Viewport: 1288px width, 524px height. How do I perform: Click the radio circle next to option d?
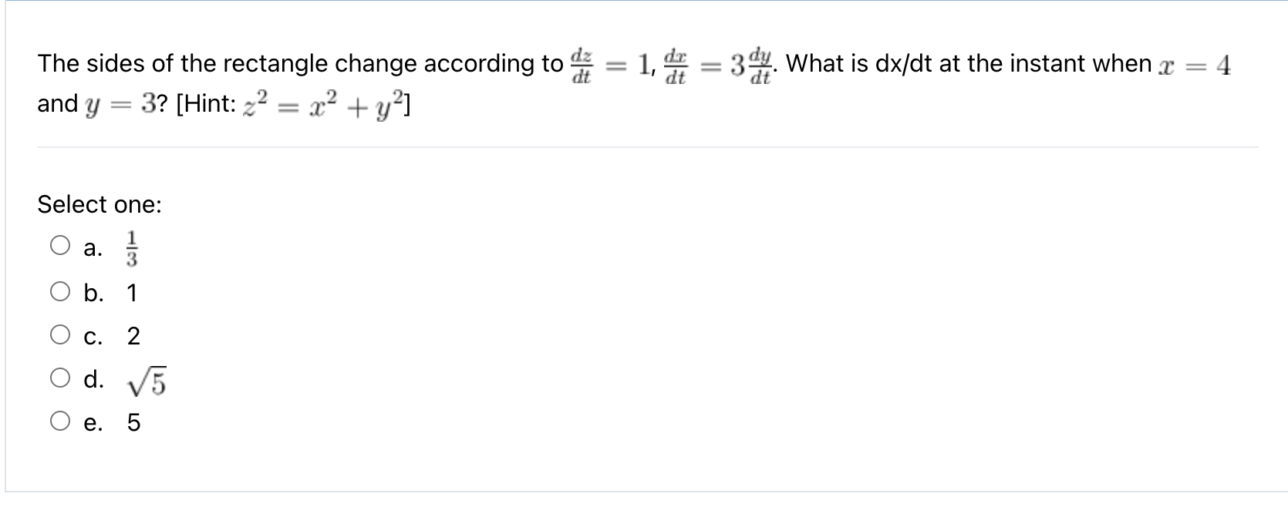[62, 378]
